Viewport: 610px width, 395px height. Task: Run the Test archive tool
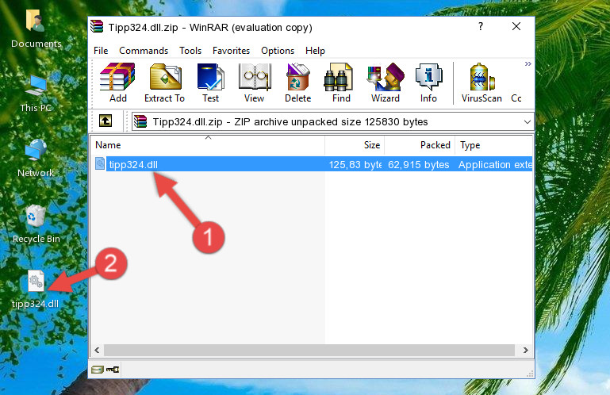[210, 83]
